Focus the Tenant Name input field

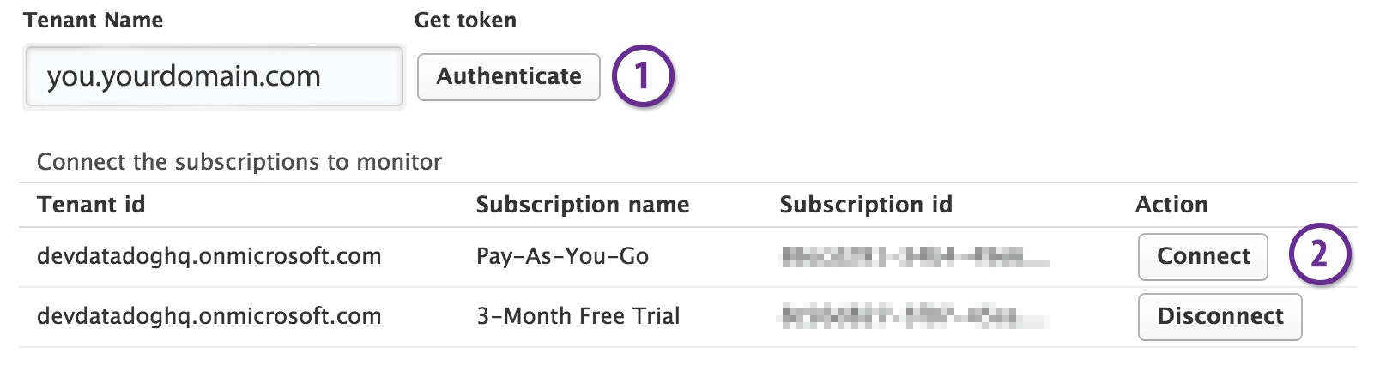(214, 77)
